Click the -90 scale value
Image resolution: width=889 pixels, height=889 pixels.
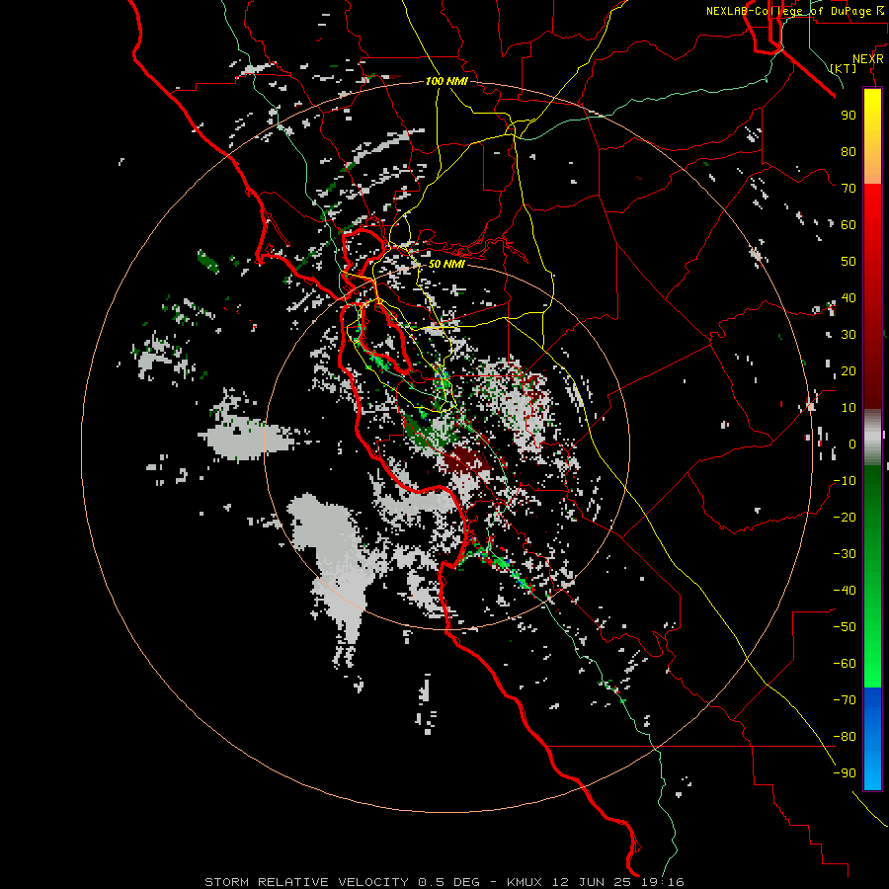tap(845, 773)
